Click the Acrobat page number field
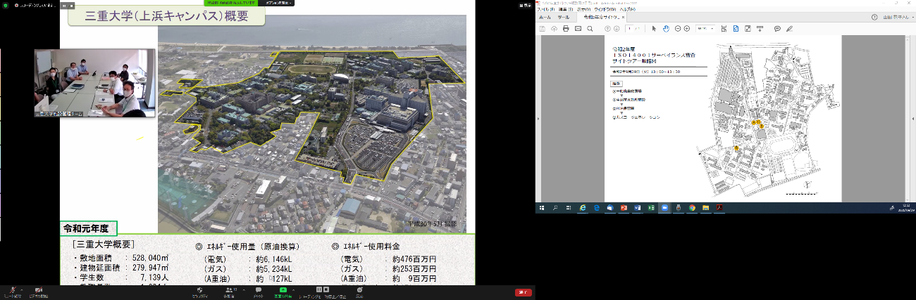This screenshot has width=916, height=300. [x=630, y=28]
